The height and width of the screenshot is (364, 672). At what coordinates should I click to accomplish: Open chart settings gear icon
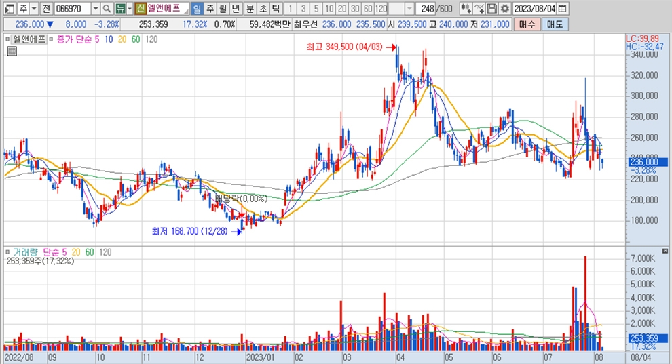(504, 9)
